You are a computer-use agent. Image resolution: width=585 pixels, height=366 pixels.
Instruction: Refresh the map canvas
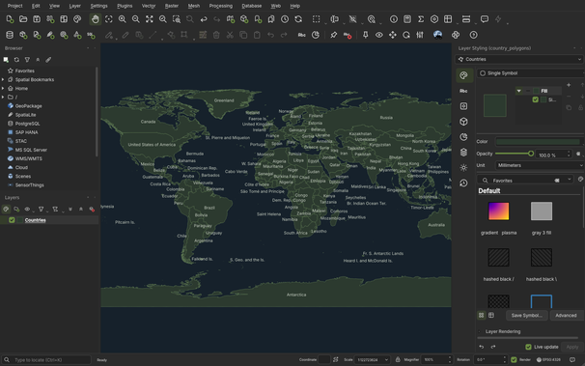[x=298, y=19]
